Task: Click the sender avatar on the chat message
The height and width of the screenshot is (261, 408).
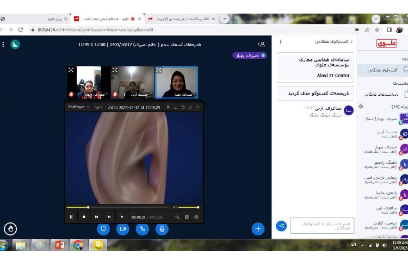Action: [349, 110]
